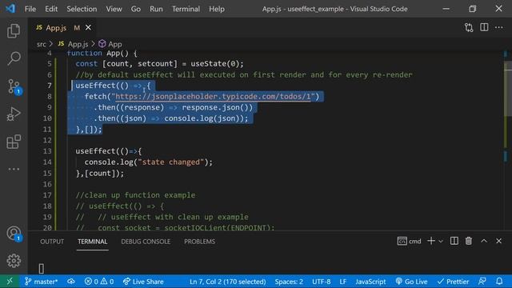Image resolution: width=512 pixels, height=288 pixels.
Task: Open errors and warnings count
Action: pyautogui.click(x=99, y=281)
